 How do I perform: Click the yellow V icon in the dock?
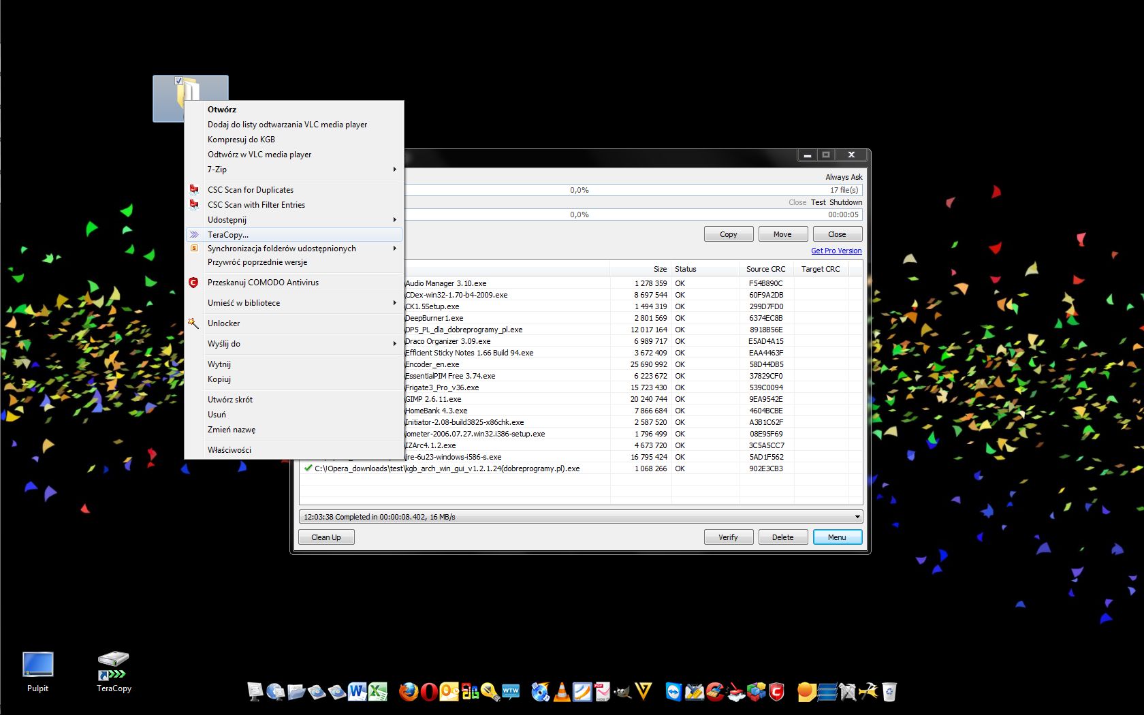click(x=643, y=692)
